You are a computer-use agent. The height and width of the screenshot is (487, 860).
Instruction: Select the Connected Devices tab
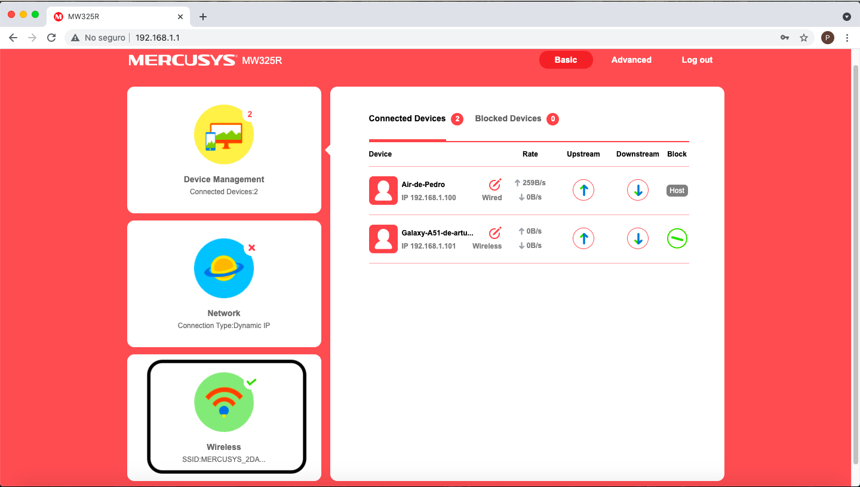pyautogui.click(x=407, y=119)
